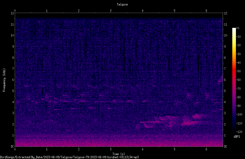Click the "-10" value on the color scale
This screenshot has width=245, height=159.
(x=239, y=37)
